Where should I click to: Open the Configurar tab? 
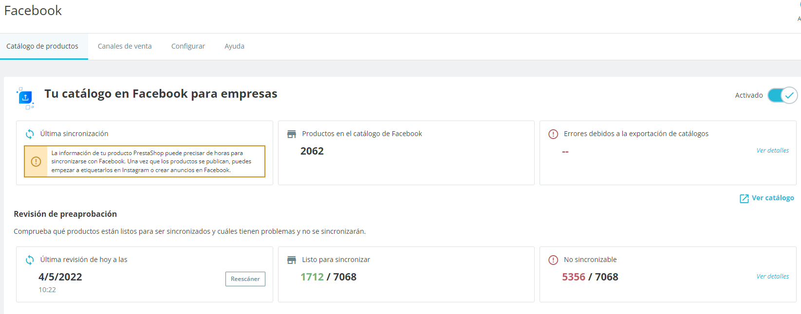pyautogui.click(x=188, y=46)
